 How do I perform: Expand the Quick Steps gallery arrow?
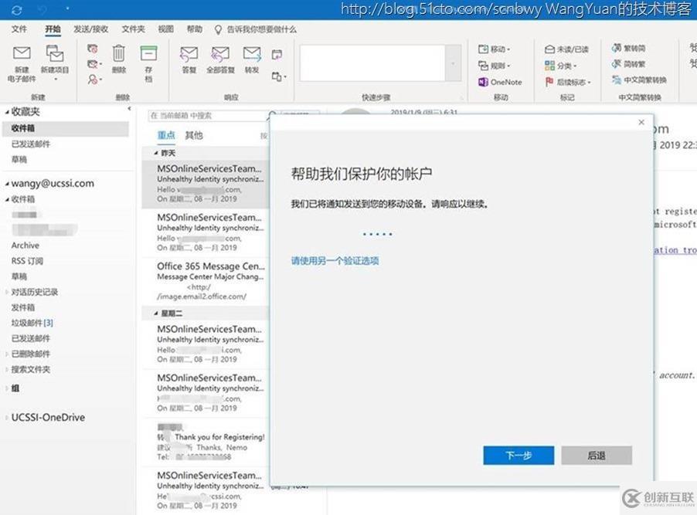point(453,63)
